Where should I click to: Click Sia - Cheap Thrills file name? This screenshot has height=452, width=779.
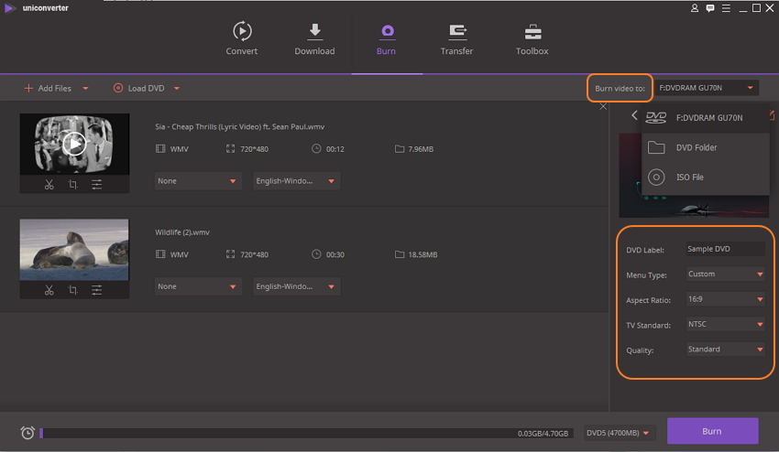click(239, 126)
